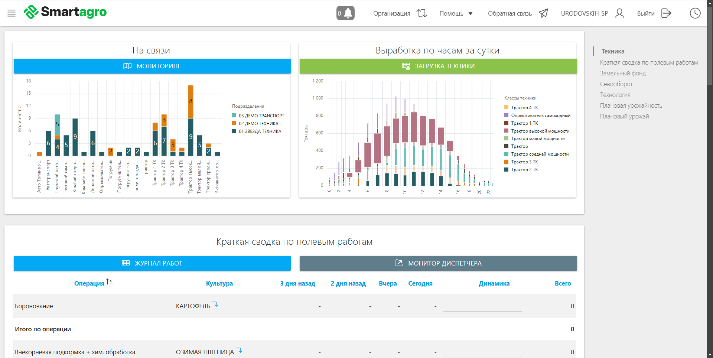Open the user profile icon

619,13
